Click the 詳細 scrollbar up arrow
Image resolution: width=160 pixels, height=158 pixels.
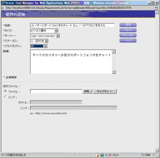pos(114,52)
